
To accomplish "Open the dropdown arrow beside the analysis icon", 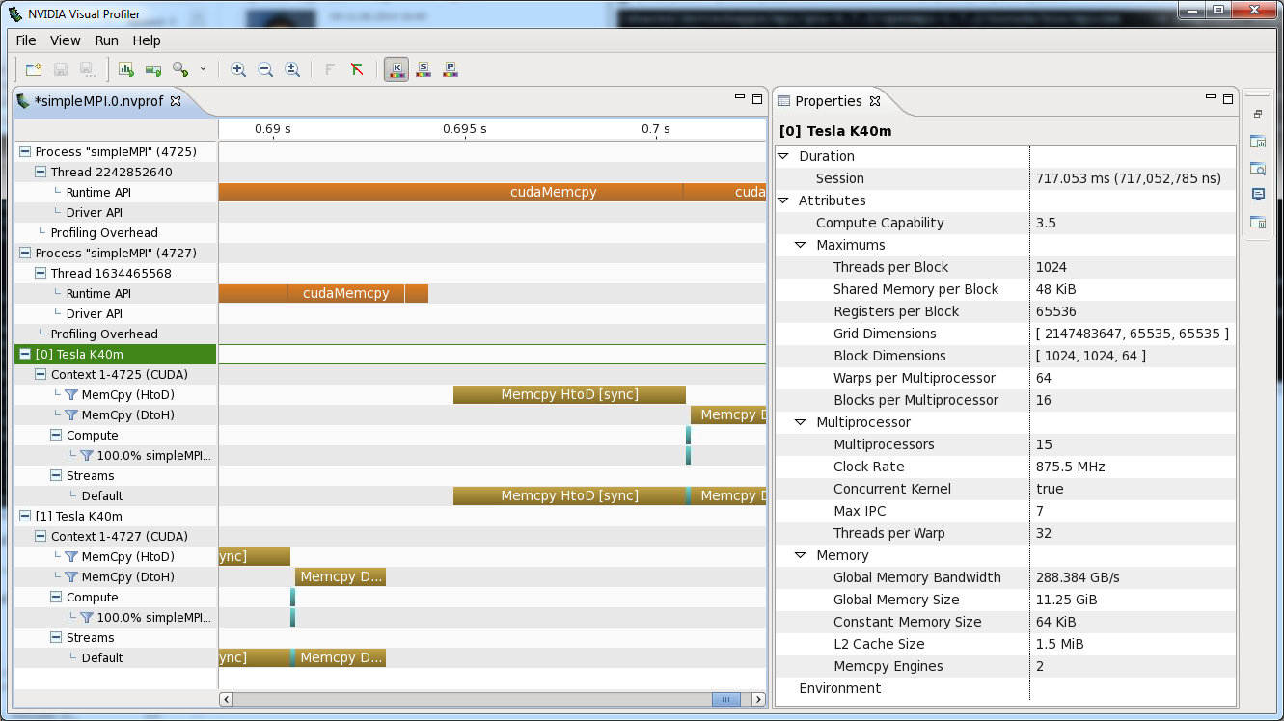I will click(x=203, y=69).
